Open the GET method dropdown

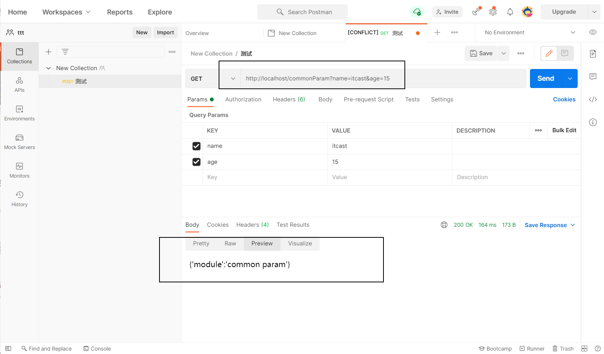pyautogui.click(x=213, y=78)
